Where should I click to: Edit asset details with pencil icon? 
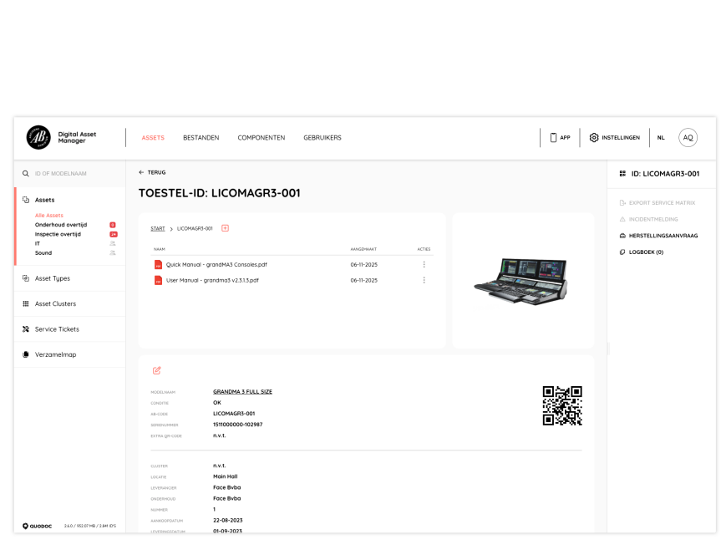click(157, 370)
